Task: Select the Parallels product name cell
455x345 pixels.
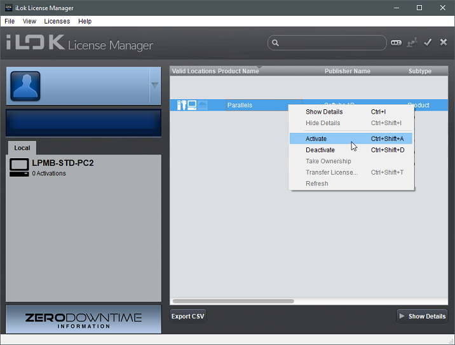Action: pyautogui.click(x=264, y=105)
